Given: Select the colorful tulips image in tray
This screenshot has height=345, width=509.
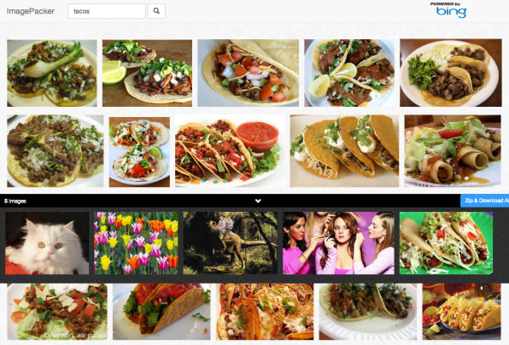Looking at the screenshot, I should 136,243.
